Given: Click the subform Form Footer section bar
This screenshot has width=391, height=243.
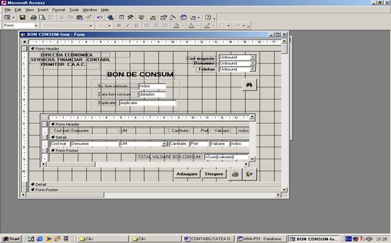Looking at the screenshot, I should 149,150.
